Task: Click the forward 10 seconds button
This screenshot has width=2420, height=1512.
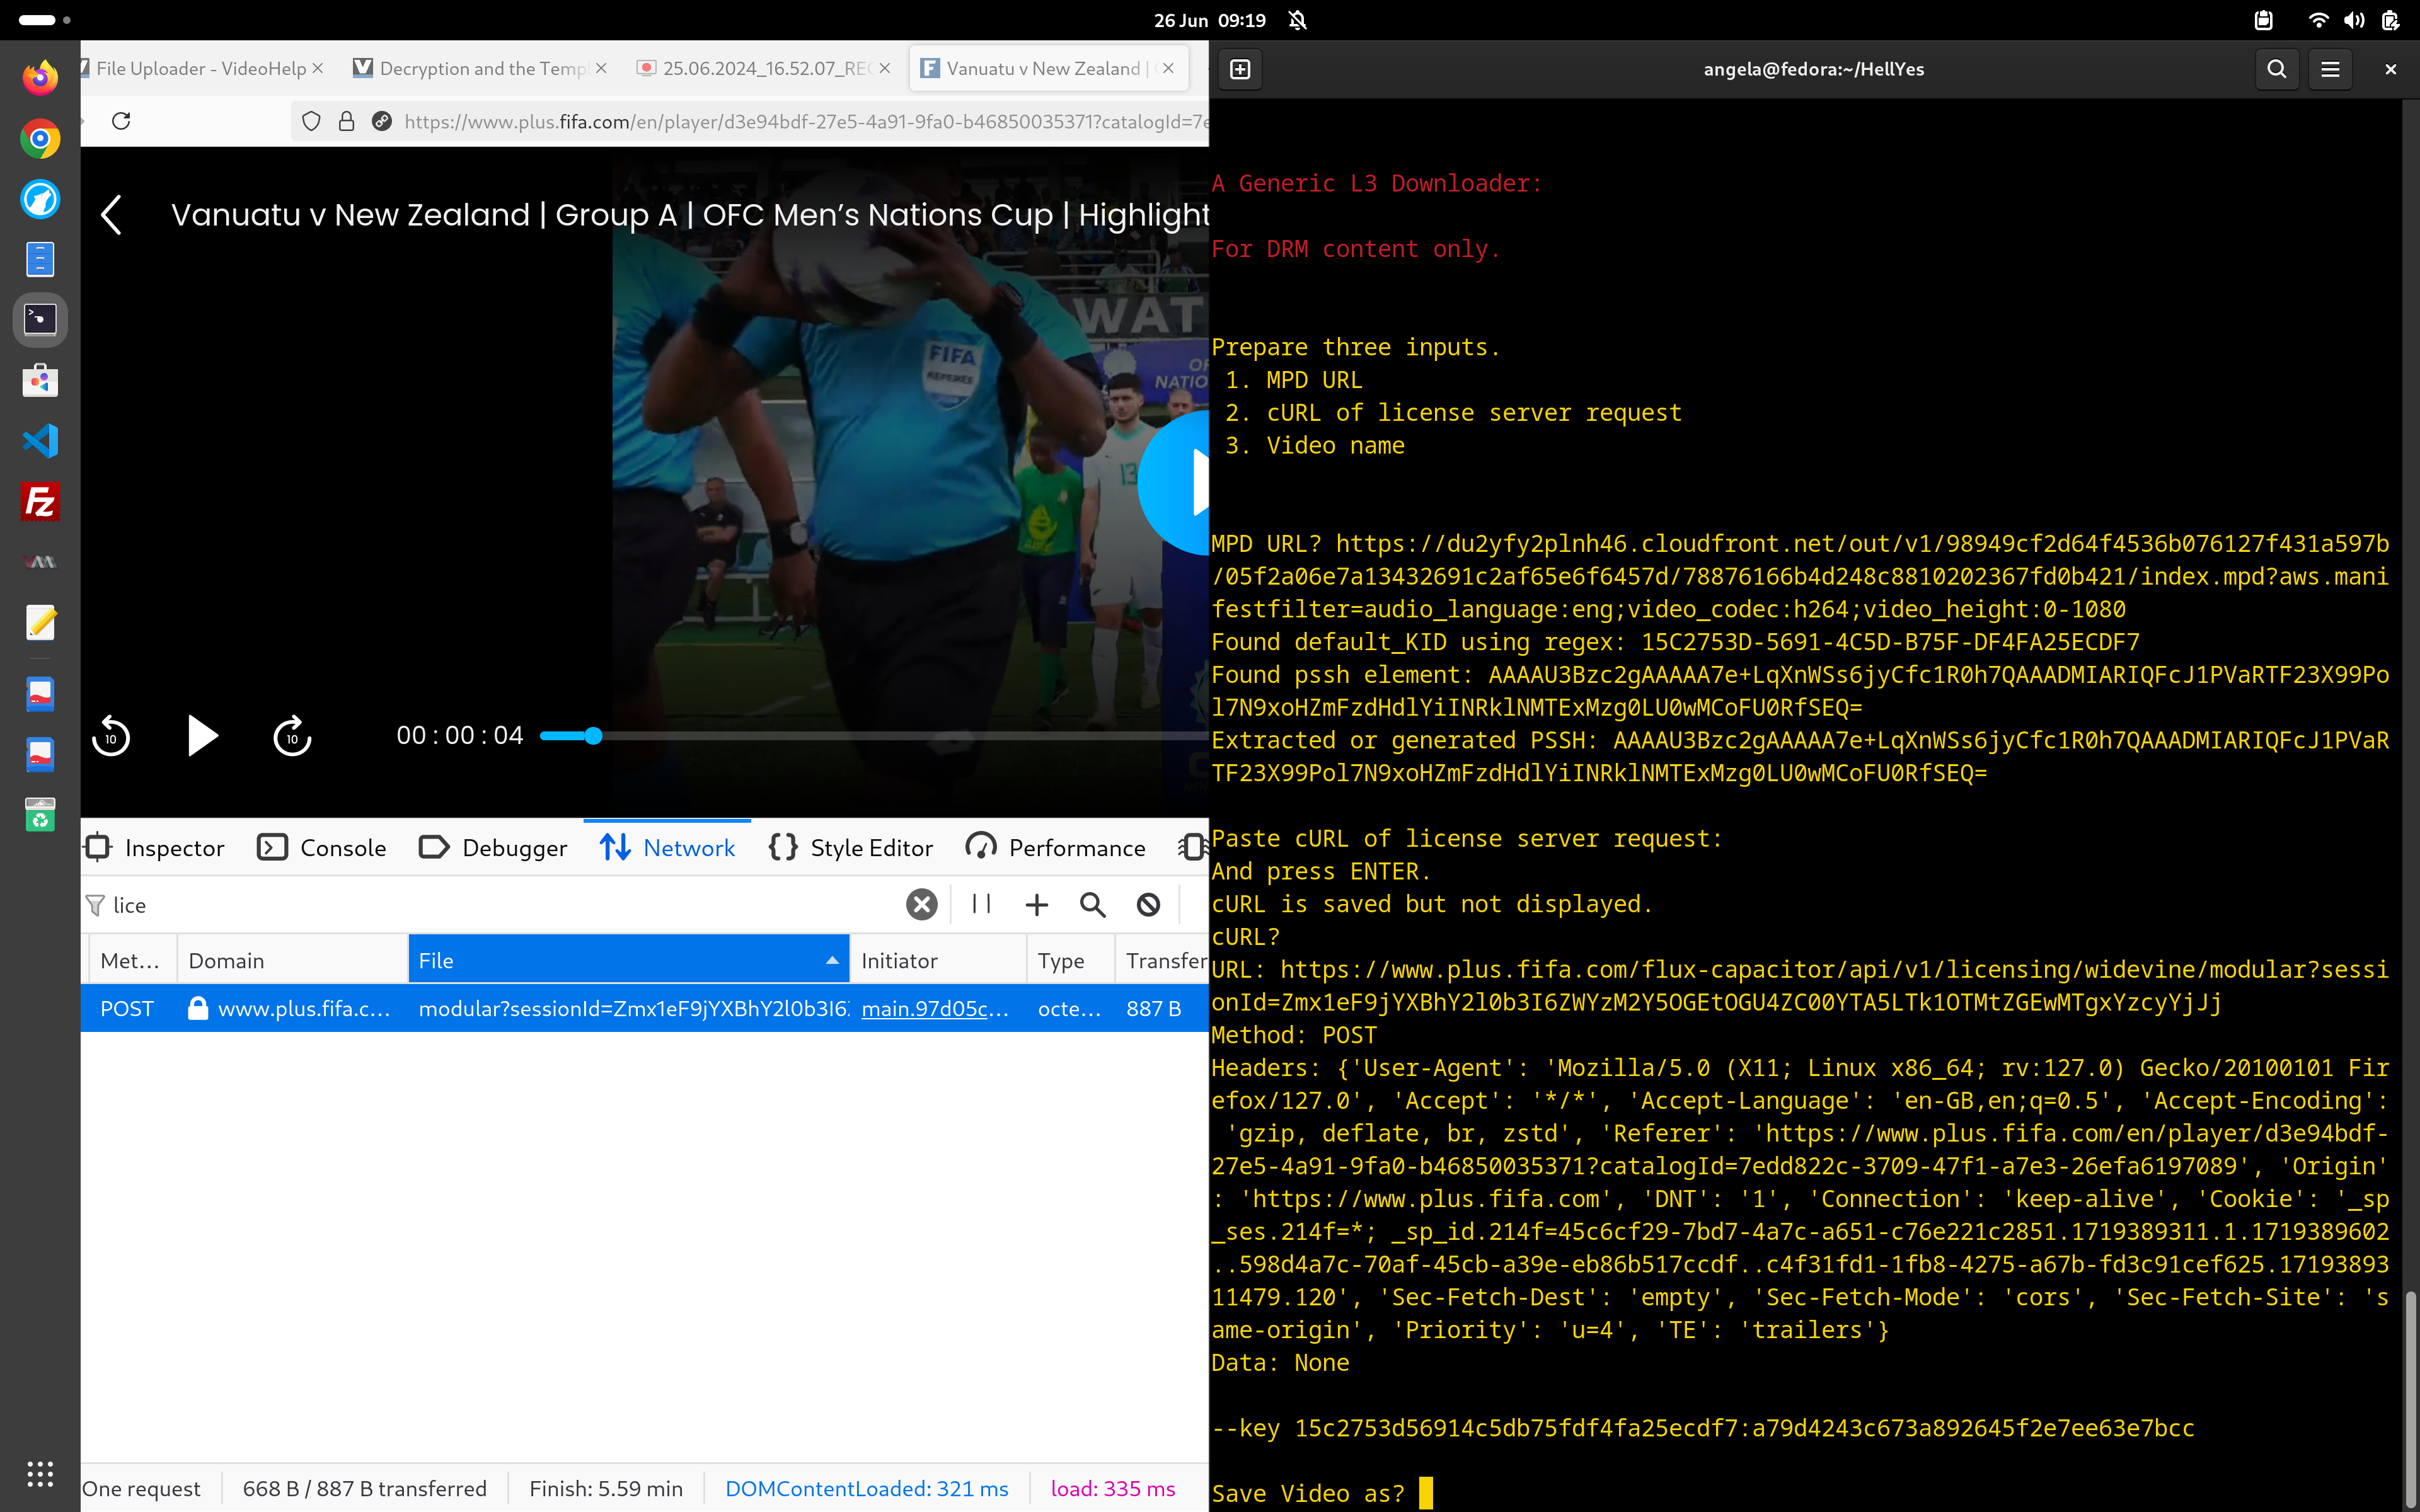Action: tap(292, 736)
